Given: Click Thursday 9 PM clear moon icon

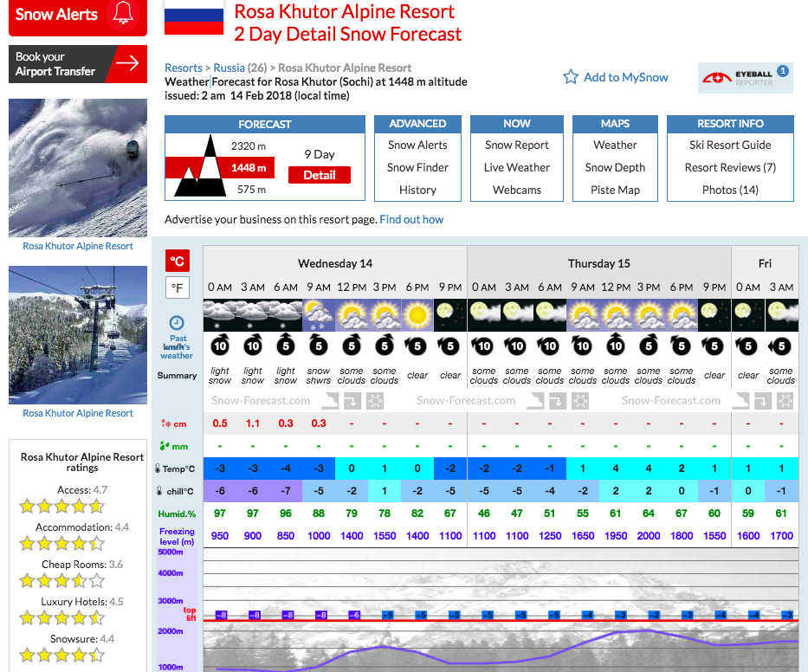Looking at the screenshot, I should click(714, 315).
